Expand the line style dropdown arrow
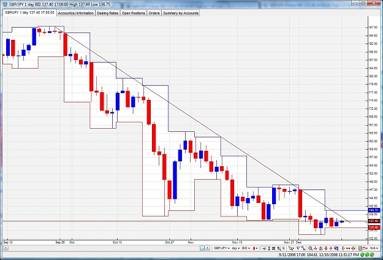The height and width of the screenshot is (260, 383). pos(367,248)
